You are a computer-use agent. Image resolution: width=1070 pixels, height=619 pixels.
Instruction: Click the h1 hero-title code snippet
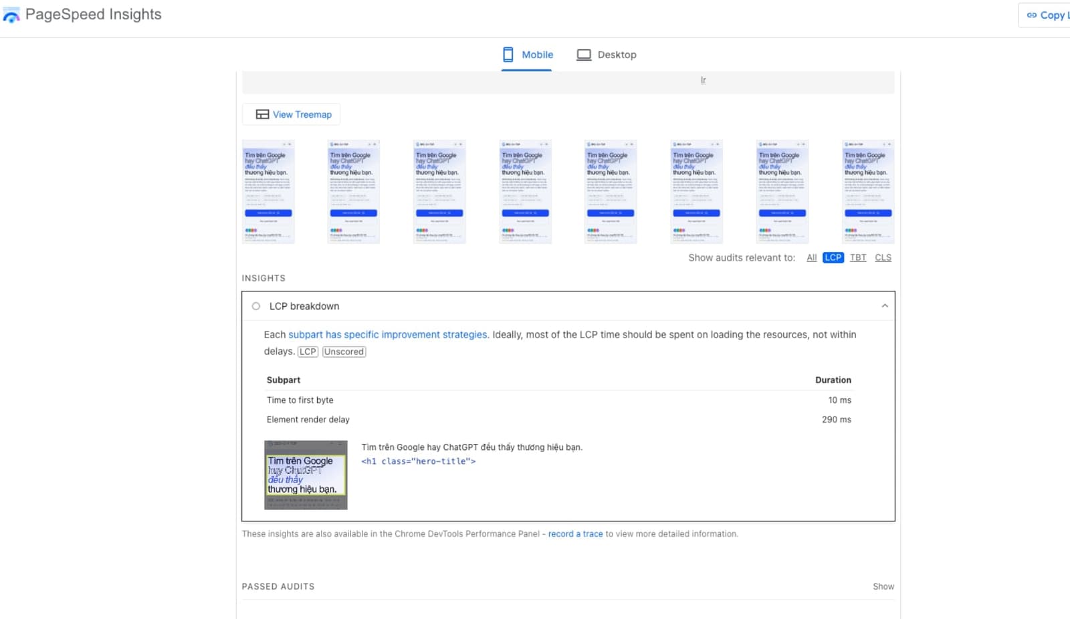(x=419, y=461)
